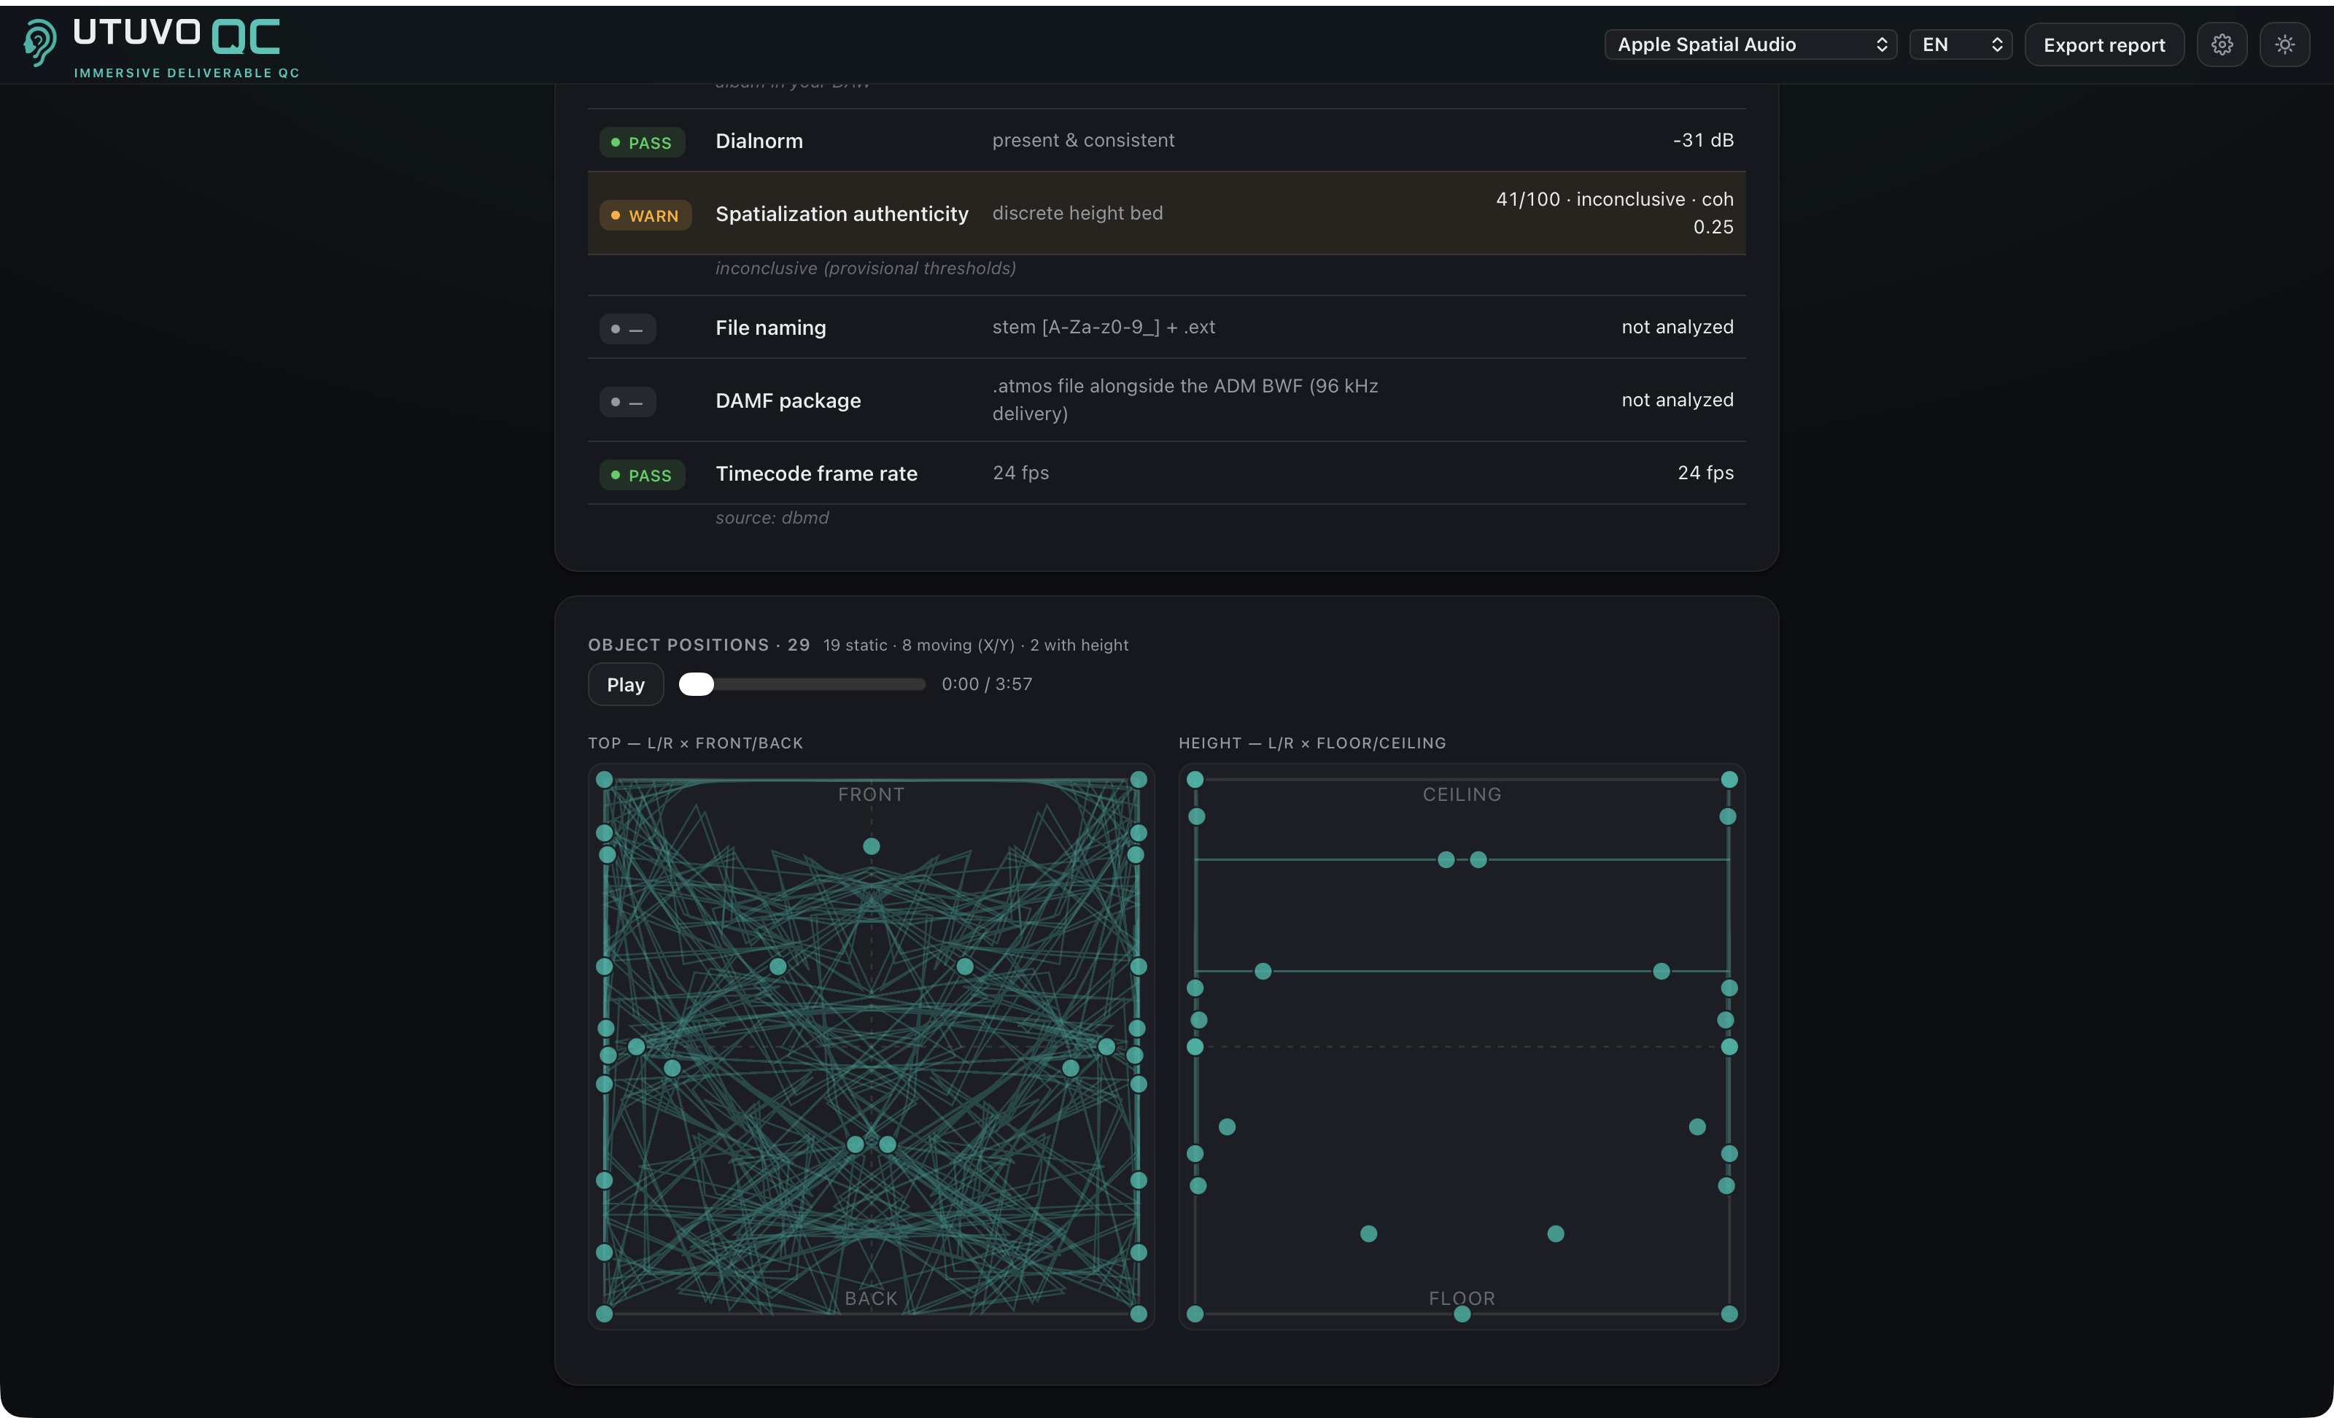Click the 'discrete height bed' requirement text
The width and height of the screenshot is (2334, 1418).
click(1077, 213)
